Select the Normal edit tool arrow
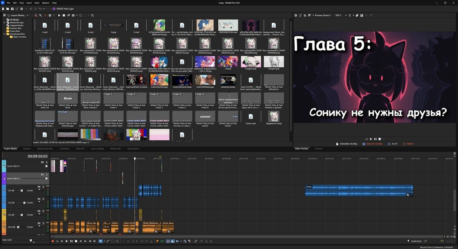The height and width of the screenshot is (249, 458). coord(101,241)
